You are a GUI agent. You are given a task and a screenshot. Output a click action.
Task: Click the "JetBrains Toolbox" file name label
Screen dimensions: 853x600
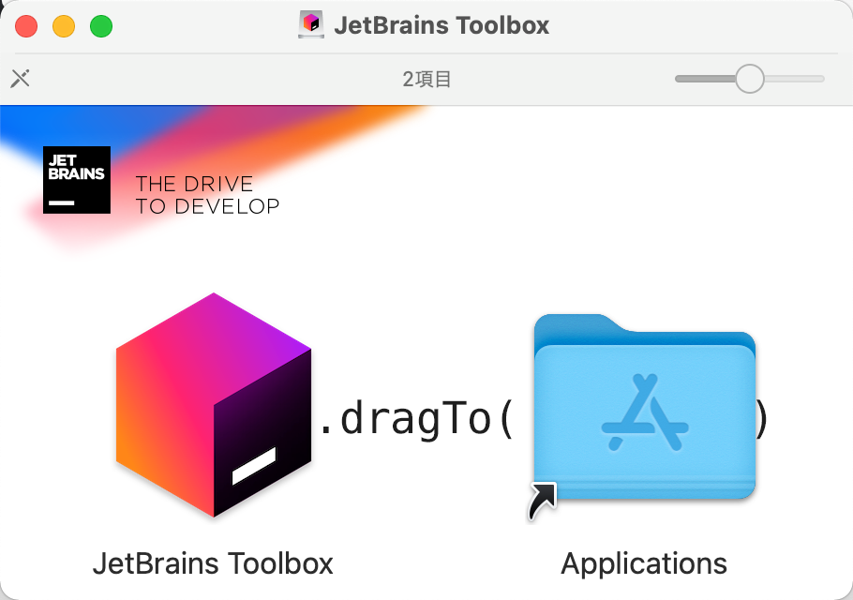(x=213, y=563)
